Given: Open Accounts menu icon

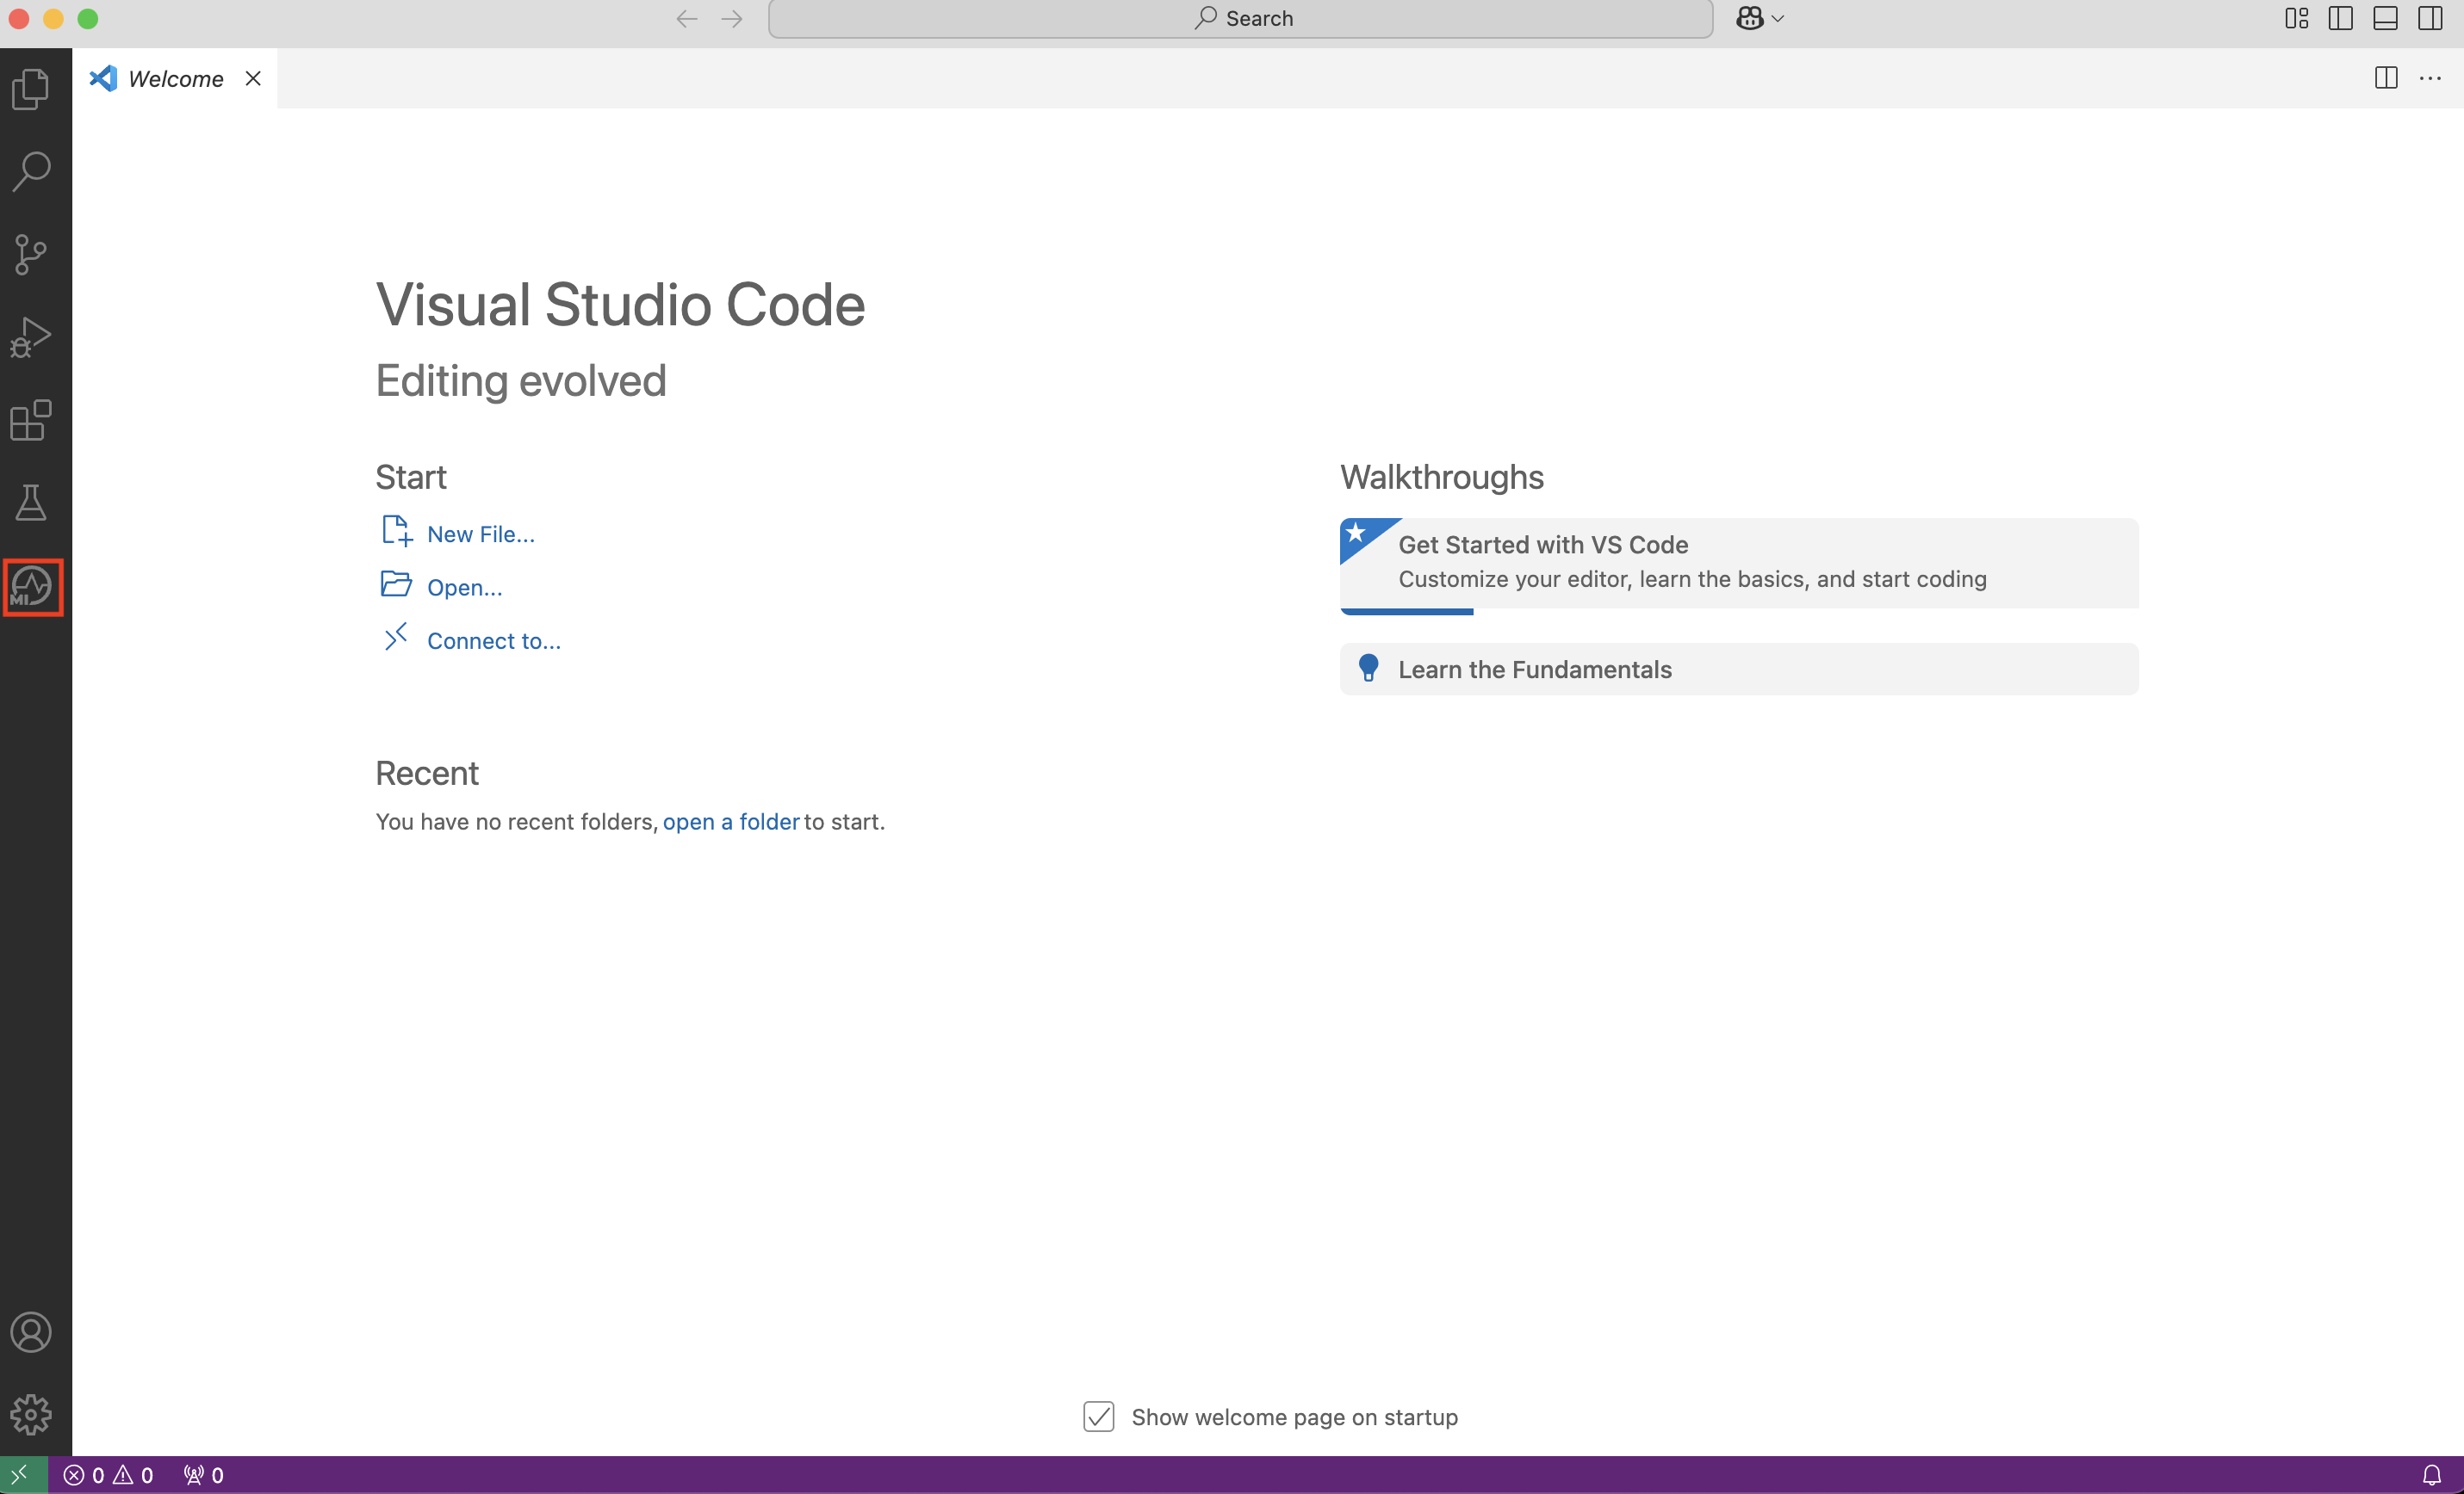Looking at the screenshot, I should point(31,1332).
